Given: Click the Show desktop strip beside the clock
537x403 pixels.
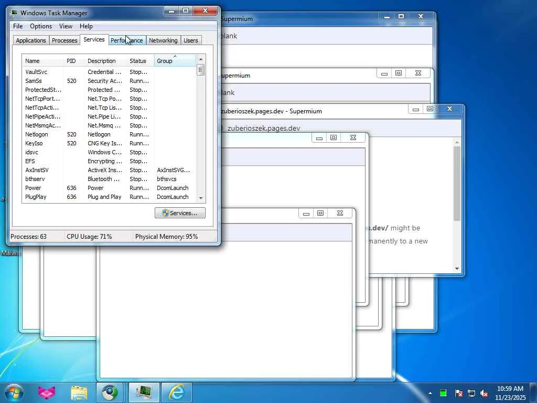Looking at the screenshot, I should coord(534,393).
